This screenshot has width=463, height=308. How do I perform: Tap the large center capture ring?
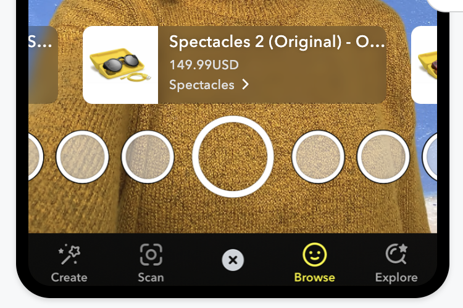coord(233,156)
